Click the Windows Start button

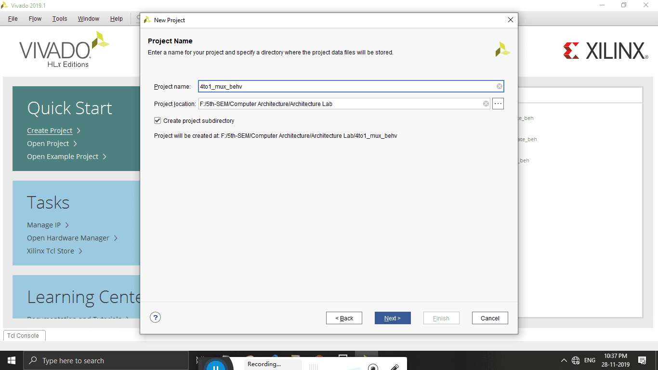tap(12, 360)
